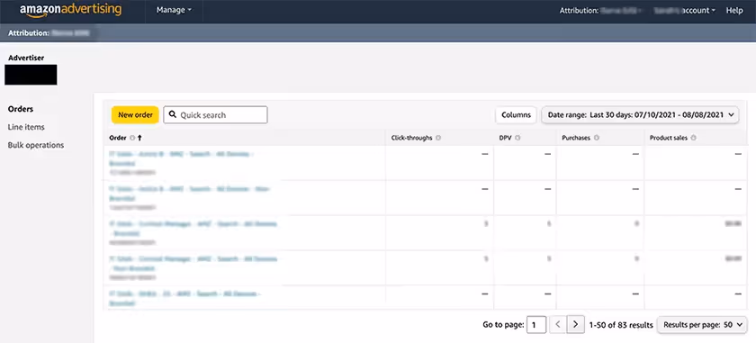This screenshot has height=343, width=756.
Task: Click the Amazon Advertising logo
Action: click(70, 10)
